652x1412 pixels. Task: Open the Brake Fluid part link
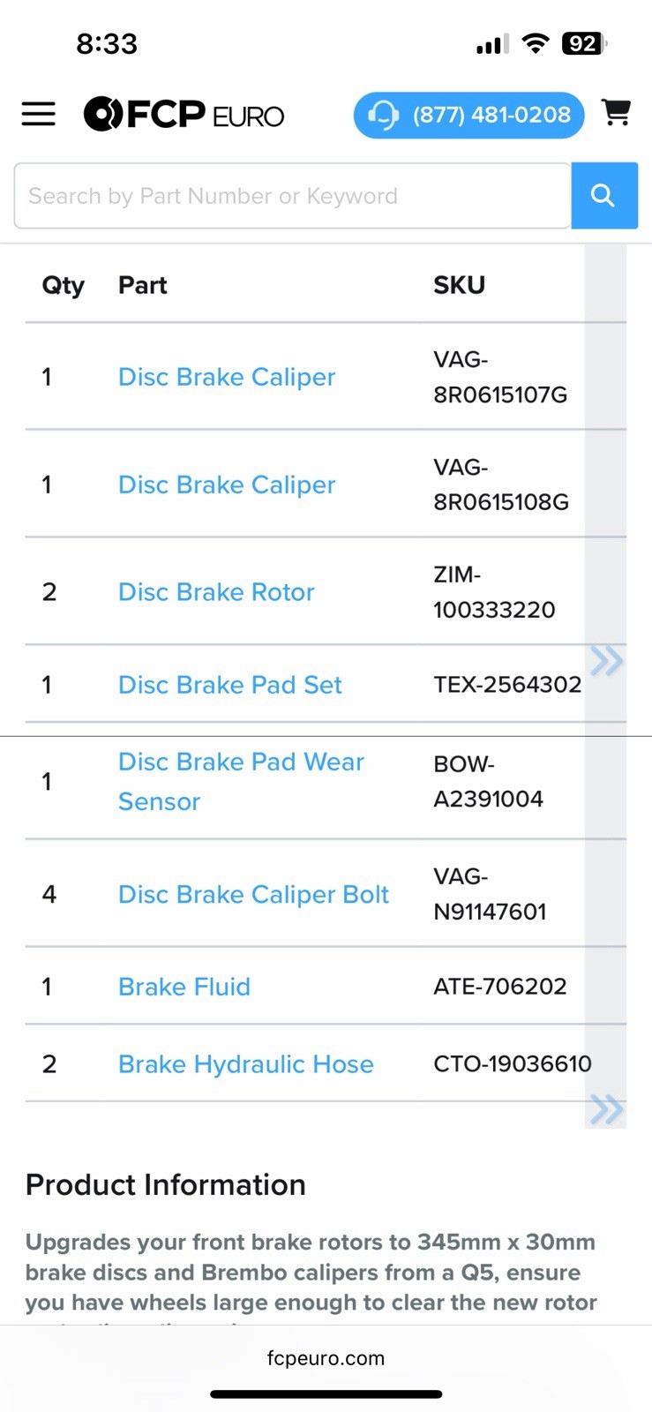point(184,987)
